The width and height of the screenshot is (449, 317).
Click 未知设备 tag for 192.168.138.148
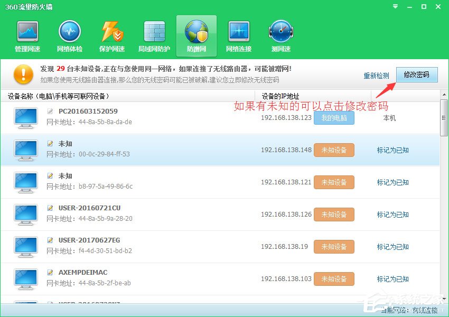pyautogui.click(x=334, y=150)
